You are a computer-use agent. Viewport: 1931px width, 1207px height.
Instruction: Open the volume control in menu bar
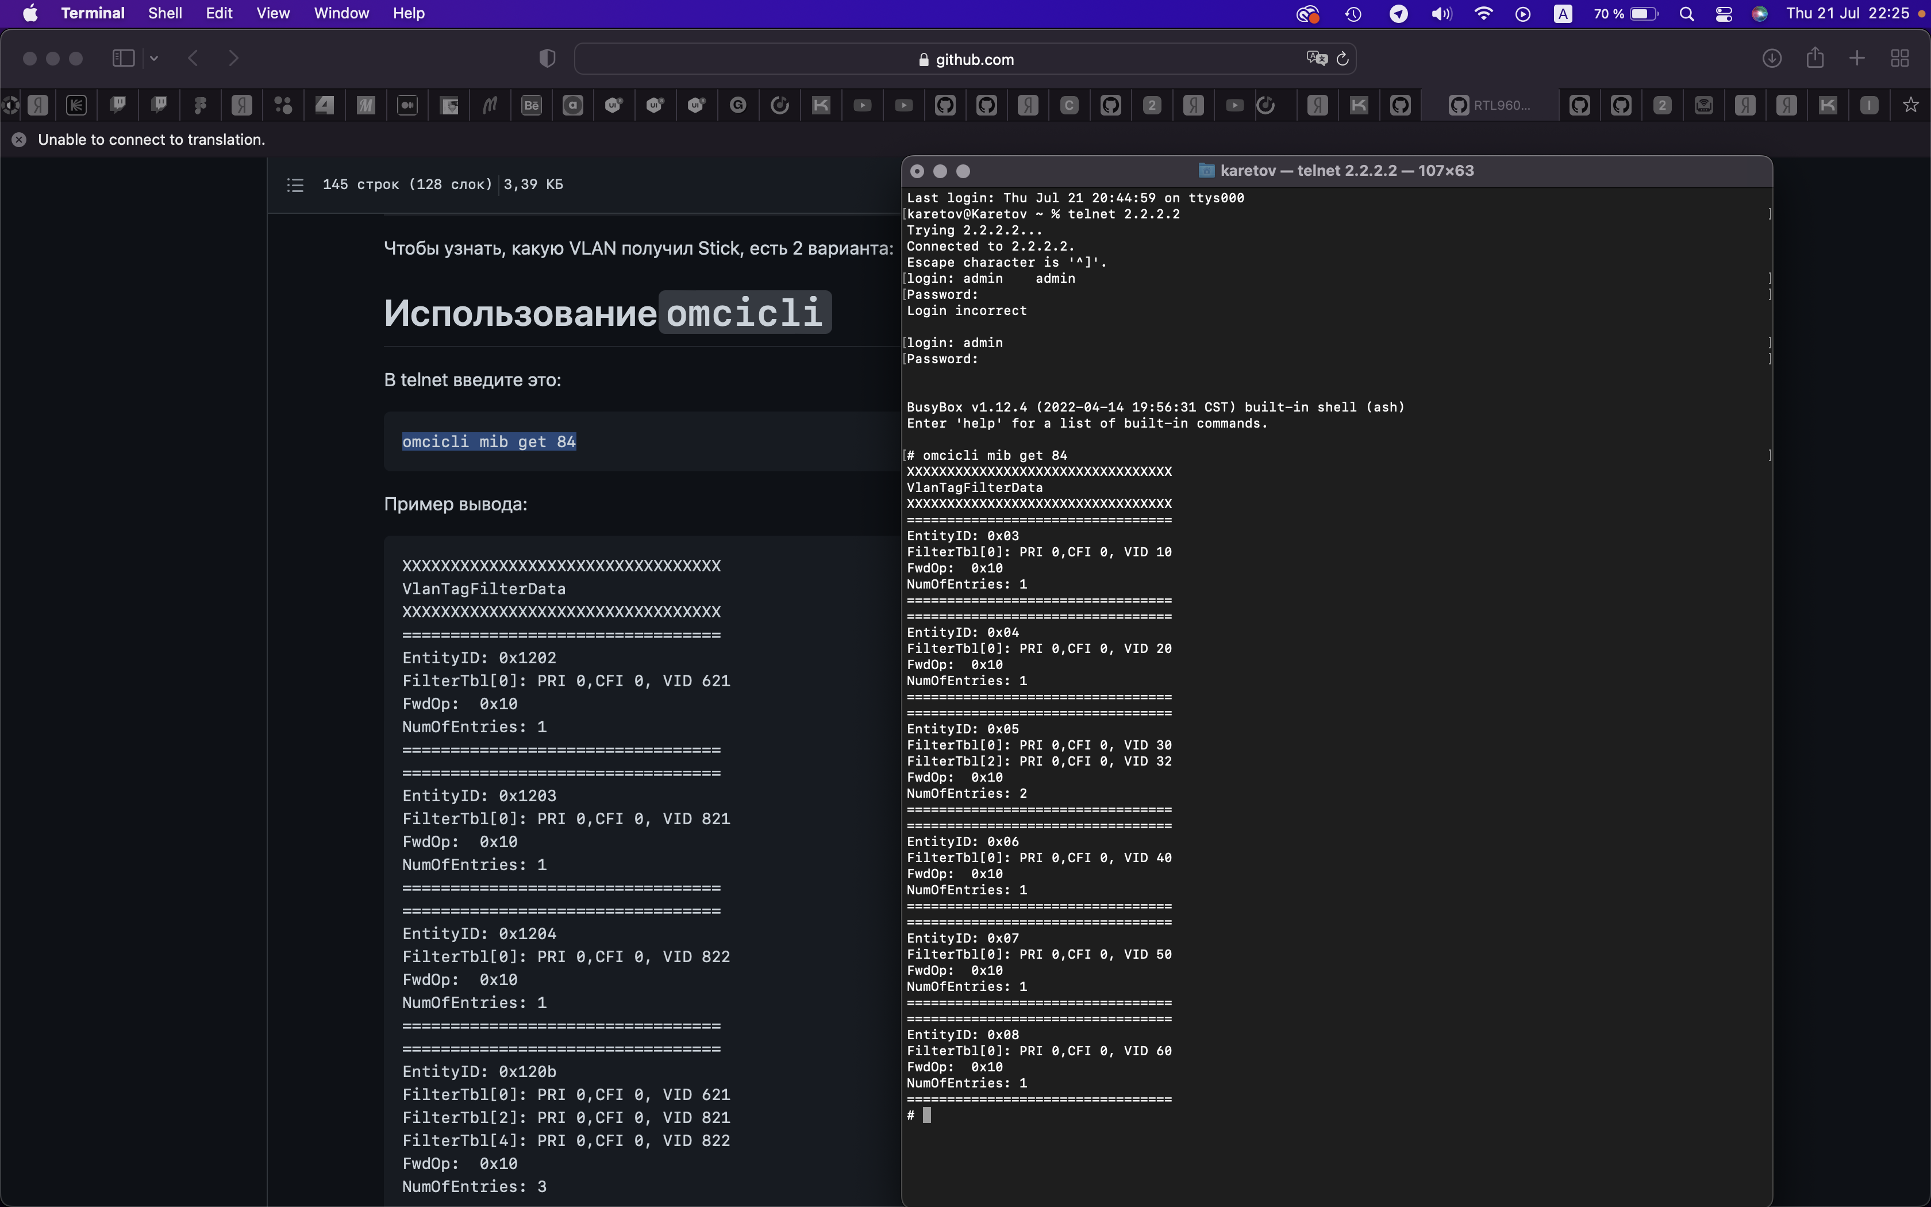(x=1441, y=14)
